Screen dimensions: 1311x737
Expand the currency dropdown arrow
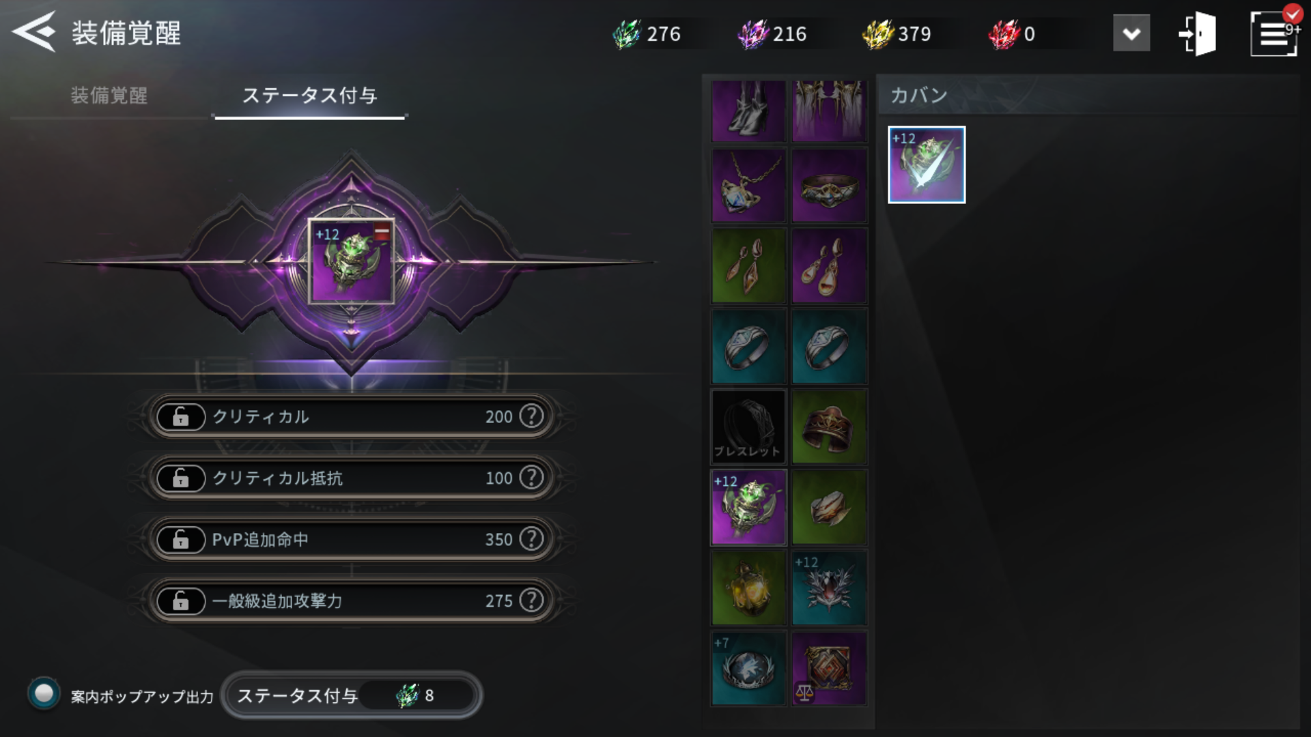coord(1131,33)
